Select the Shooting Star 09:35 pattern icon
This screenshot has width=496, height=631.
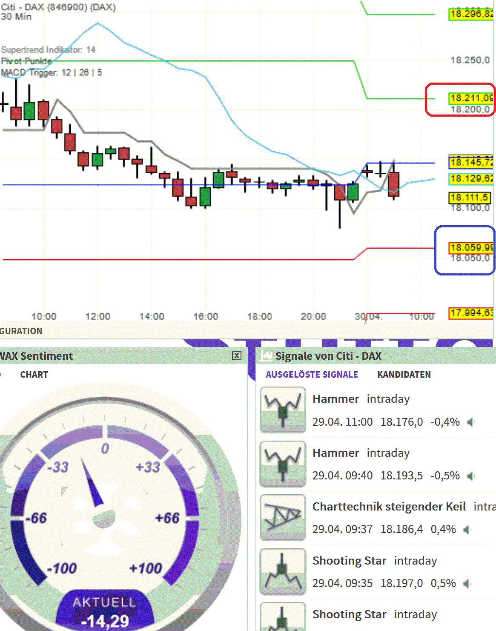click(282, 571)
